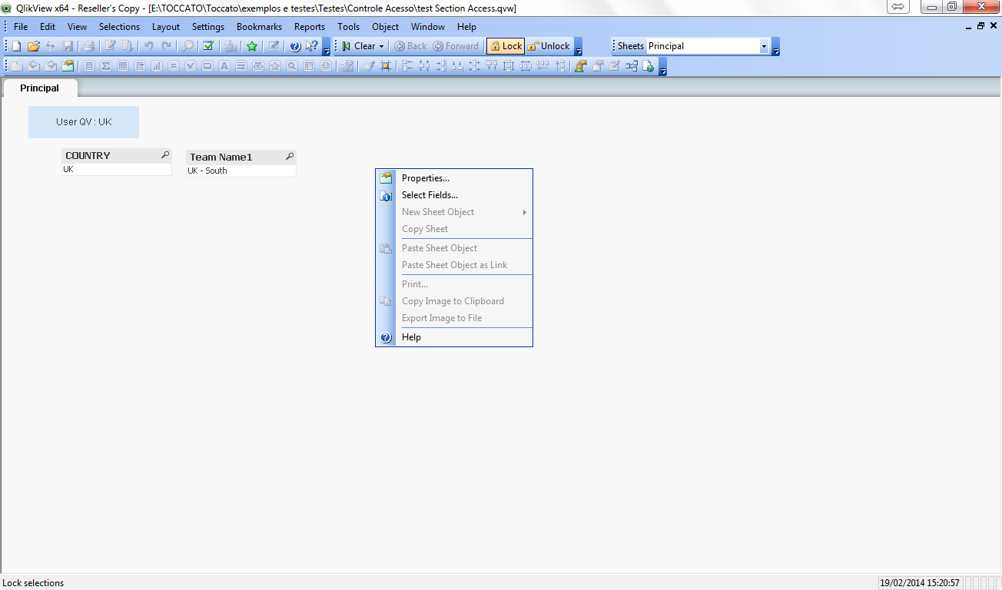Click the Redo arrow icon
The width and height of the screenshot is (1002, 590).
click(x=166, y=46)
